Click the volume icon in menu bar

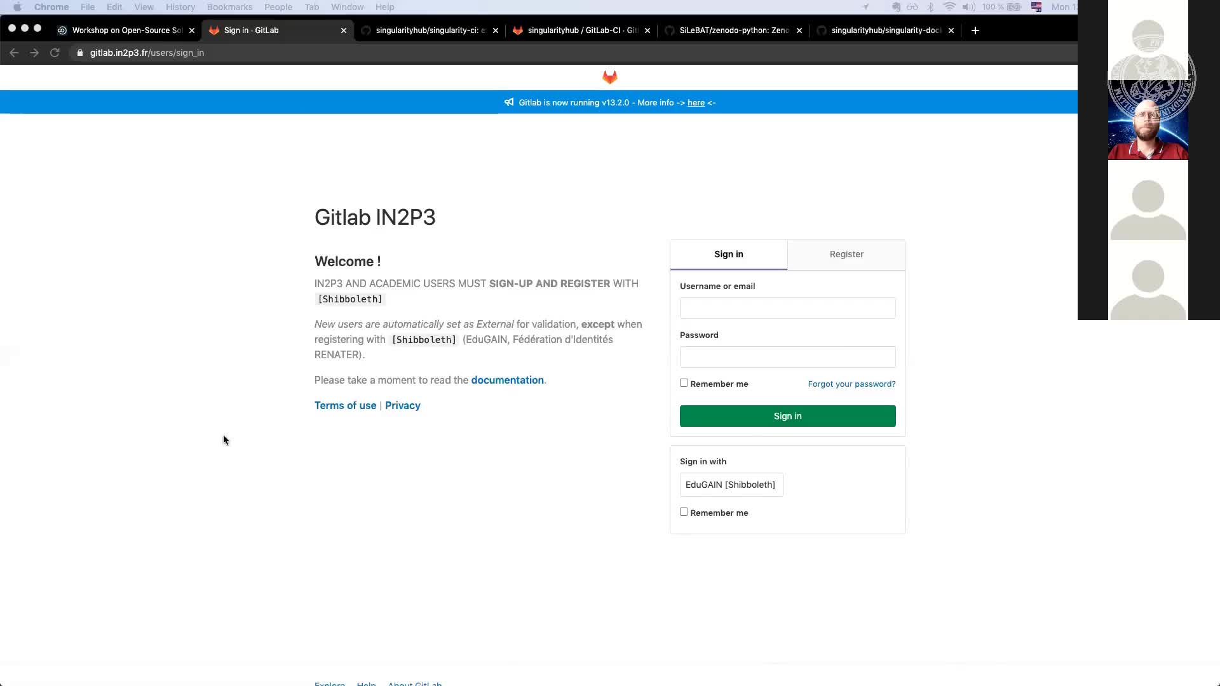[968, 7]
